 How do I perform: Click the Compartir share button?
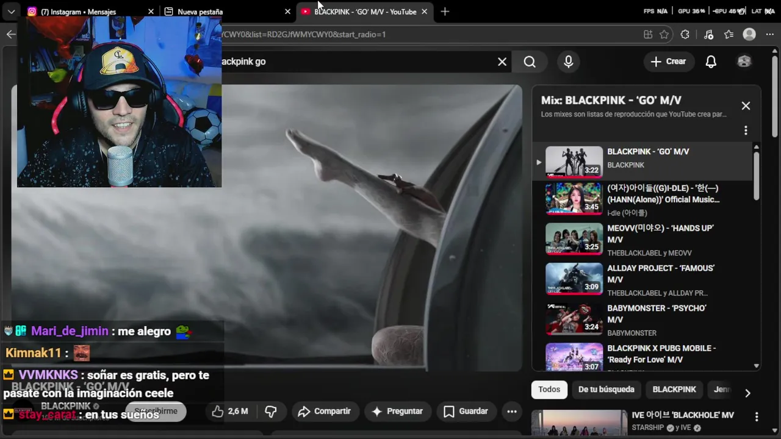tap(324, 412)
